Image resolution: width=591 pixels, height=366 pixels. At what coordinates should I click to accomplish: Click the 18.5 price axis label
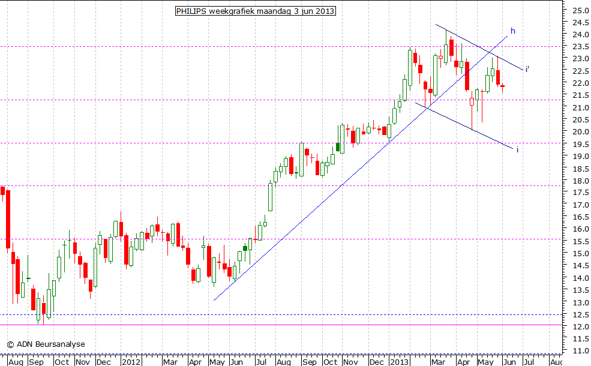pos(580,169)
